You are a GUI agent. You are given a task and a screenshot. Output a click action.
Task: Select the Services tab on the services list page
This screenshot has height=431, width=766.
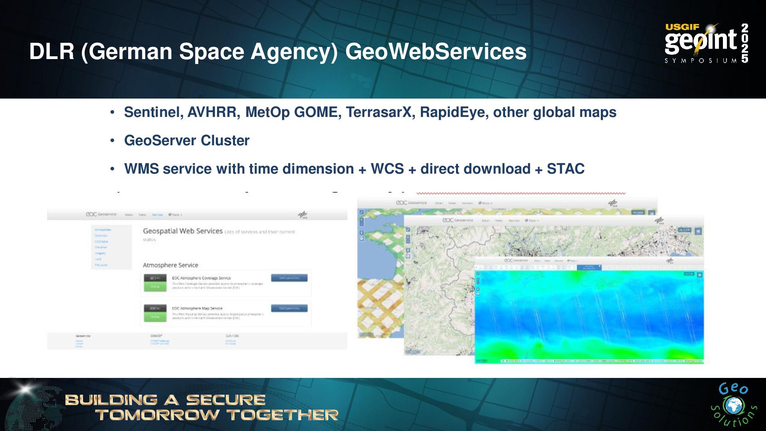click(157, 215)
